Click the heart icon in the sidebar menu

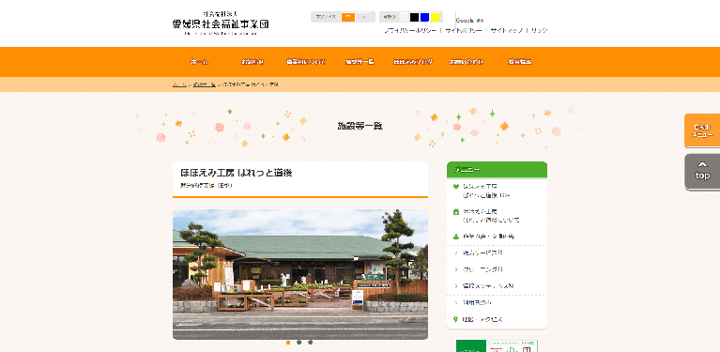(455, 187)
